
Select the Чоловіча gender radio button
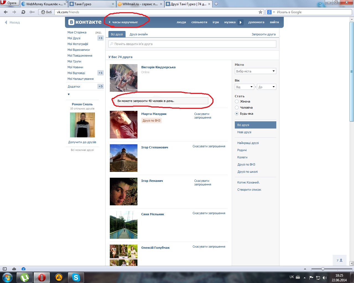click(x=237, y=108)
